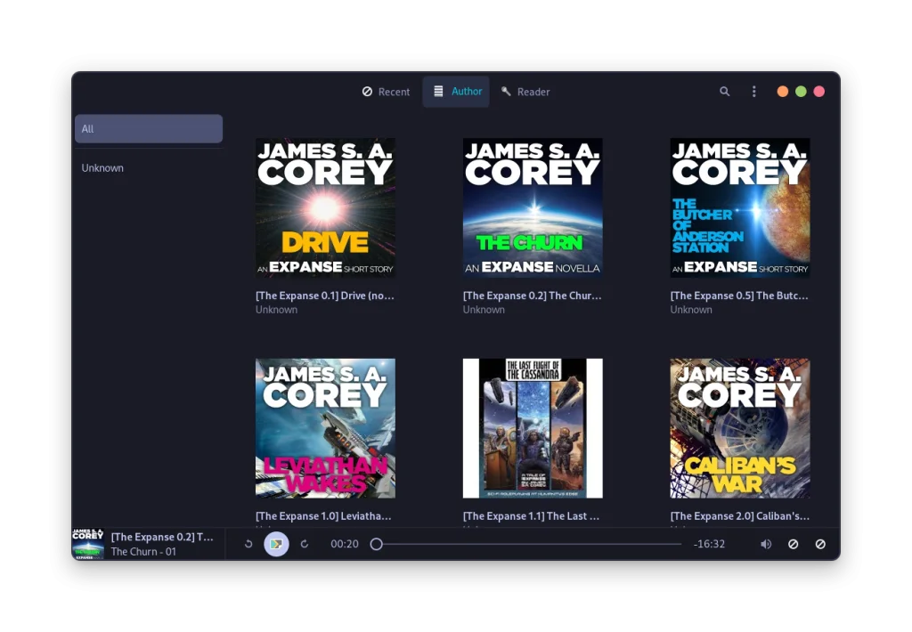Click the "[The Expanse 1.1] The Last …" title
Viewport: 912px width, 632px height.
(531, 515)
